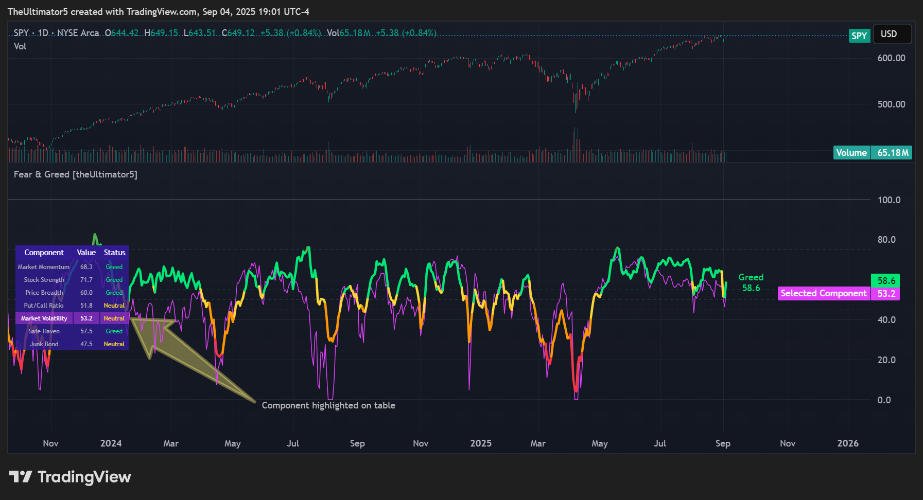This screenshot has height=500, width=923.
Task: Click the Value column header in the table
Action: tap(86, 253)
